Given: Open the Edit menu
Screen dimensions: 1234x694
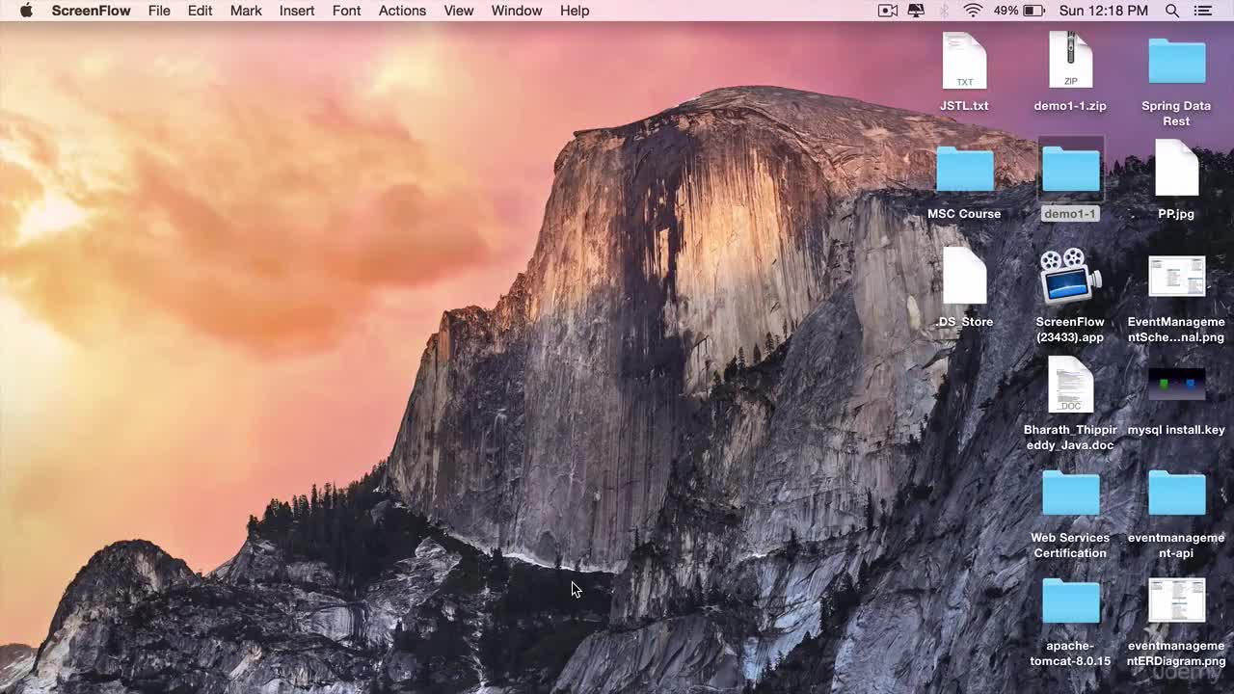Looking at the screenshot, I should (200, 11).
